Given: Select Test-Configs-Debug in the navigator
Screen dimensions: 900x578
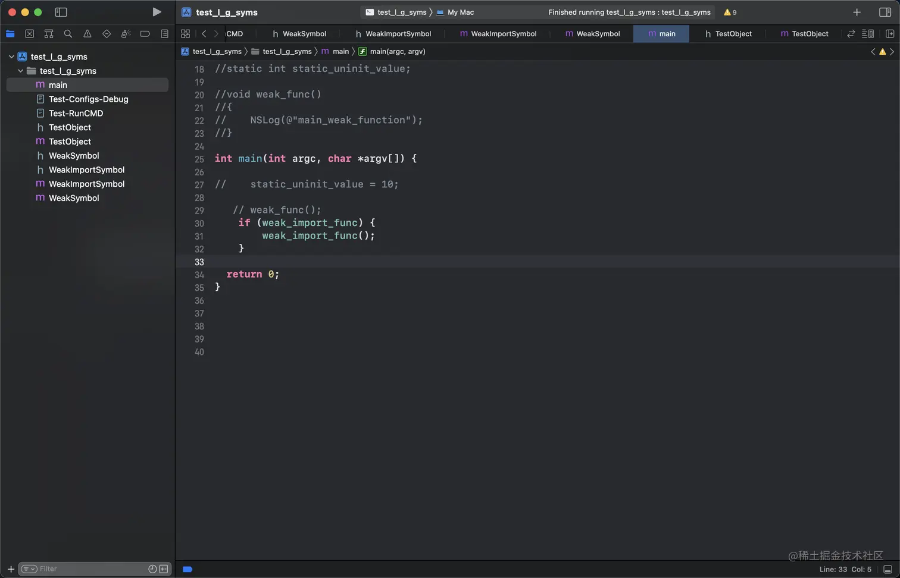Looking at the screenshot, I should 88,99.
